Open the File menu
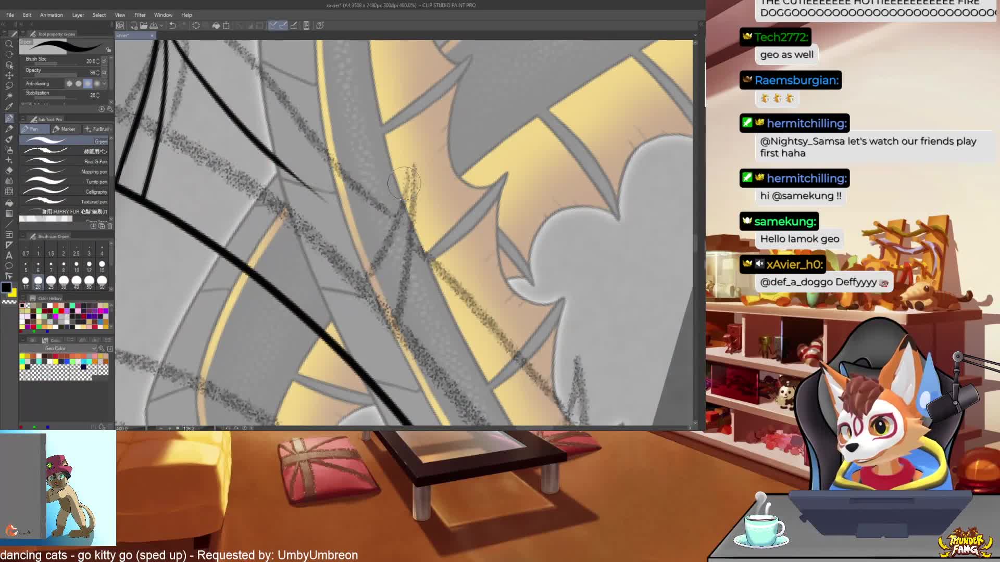The height and width of the screenshot is (562, 1000). point(10,15)
